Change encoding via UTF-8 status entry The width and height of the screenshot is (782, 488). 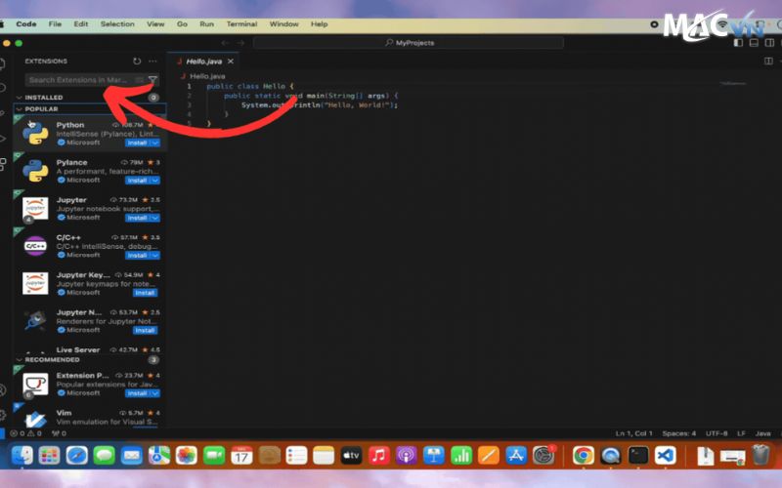click(717, 433)
